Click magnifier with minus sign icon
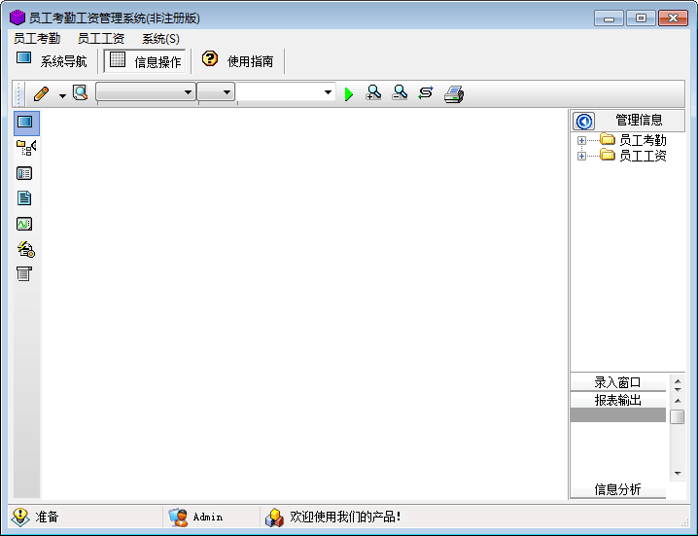Image resolution: width=698 pixels, height=536 pixels. click(x=400, y=92)
